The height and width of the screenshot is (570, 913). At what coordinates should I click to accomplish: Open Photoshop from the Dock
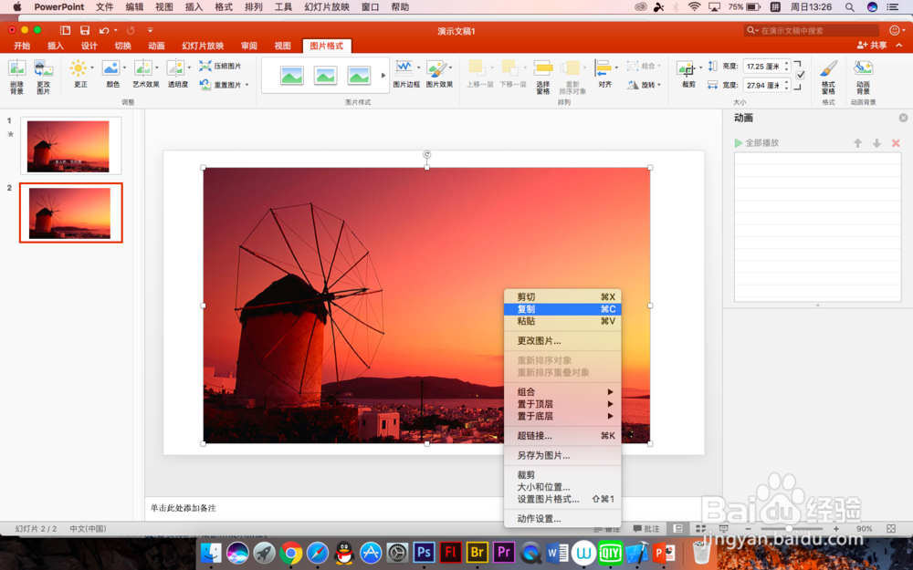coord(424,552)
